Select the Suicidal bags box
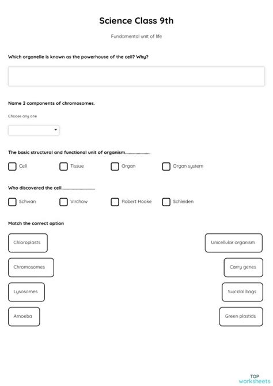This screenshot has height=386, width=273. (242, 292)
